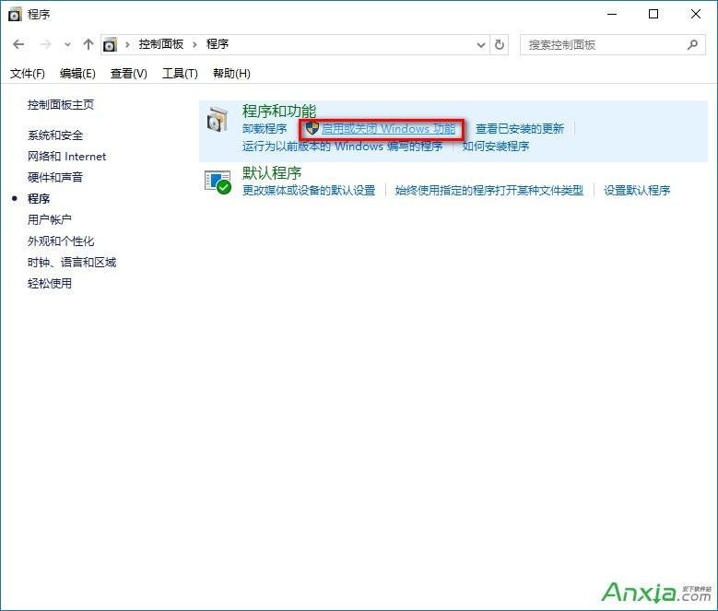This screenshot has width=718, height=611.
Task: Open 查看已安装的更新
Action: pos(520,129)
